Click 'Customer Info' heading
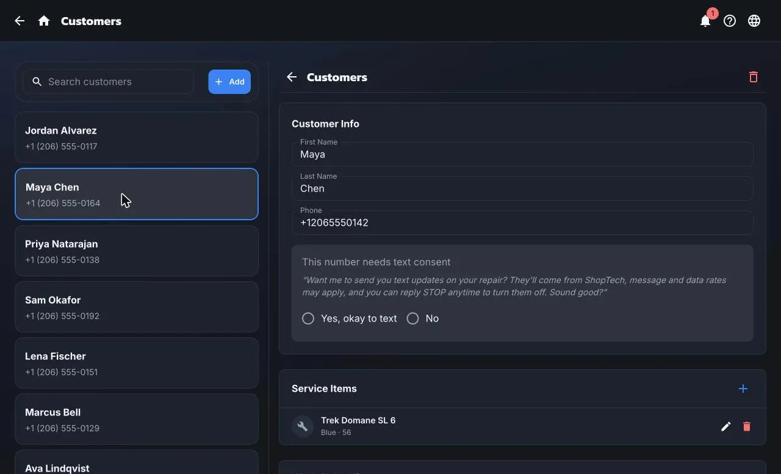 tap(325, 124)
